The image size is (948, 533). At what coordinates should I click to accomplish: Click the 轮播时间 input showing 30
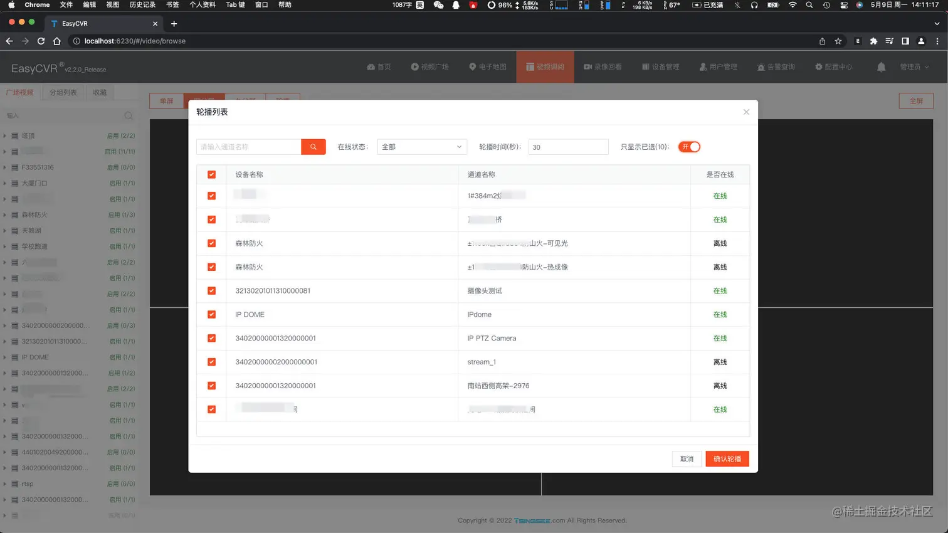coord(569,147)
